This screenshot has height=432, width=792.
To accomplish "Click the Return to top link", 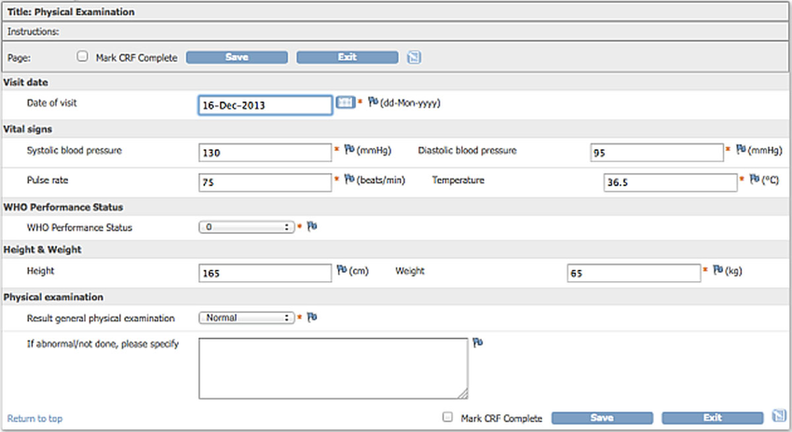I will click(34, 418).
